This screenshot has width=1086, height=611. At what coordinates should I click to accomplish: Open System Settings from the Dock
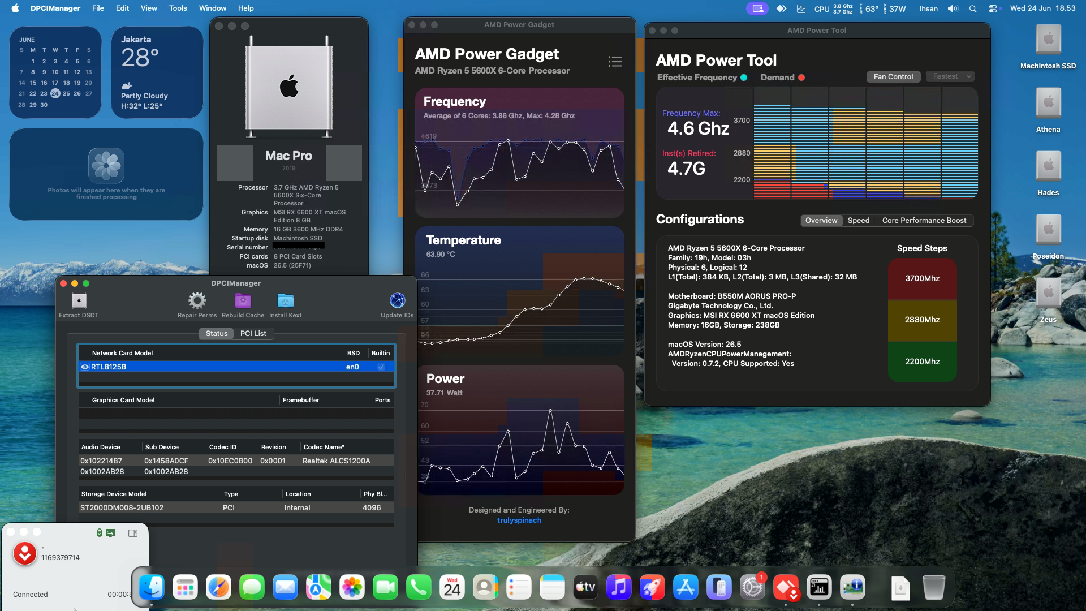(752, 587)
